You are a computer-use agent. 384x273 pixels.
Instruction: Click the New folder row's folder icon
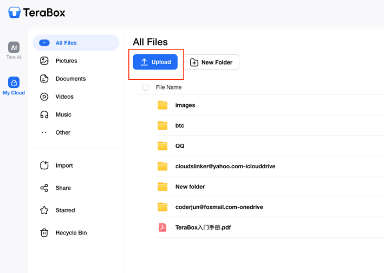pyautogui.click(x=162, y=187)
